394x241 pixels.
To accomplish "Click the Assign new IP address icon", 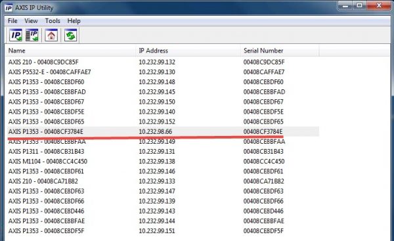I will tap(16, 35).
